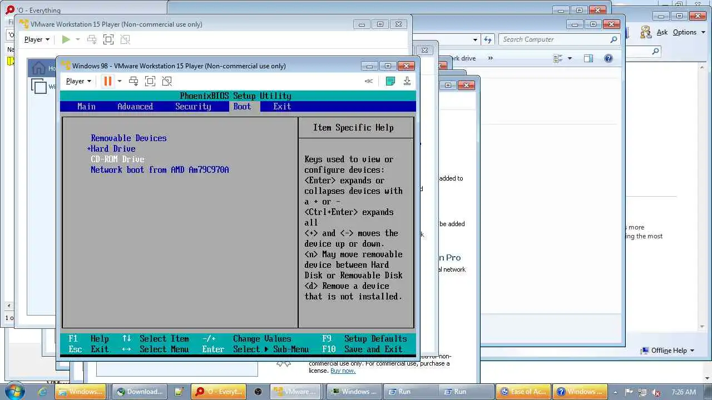Switch to Everything search taskbar button
Image resolution: width=712 pixels, height=400 pixels.
tap(219, 392)
